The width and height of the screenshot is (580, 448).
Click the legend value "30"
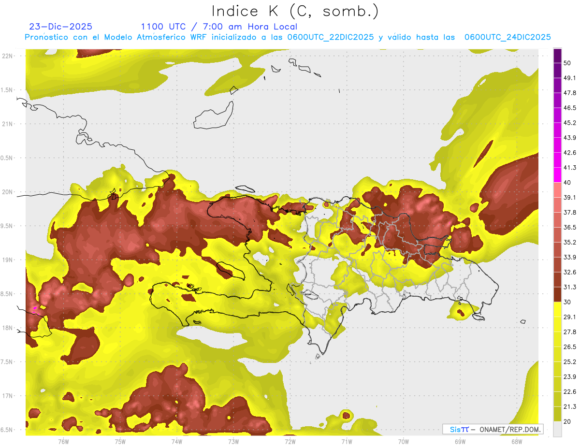pyautogui.click(x=567, y=302)
